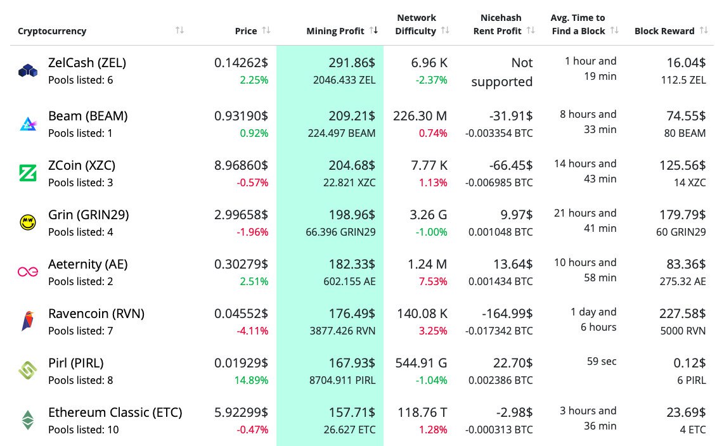Open the Ethereum Classic (ETC) link

[115, 412]
